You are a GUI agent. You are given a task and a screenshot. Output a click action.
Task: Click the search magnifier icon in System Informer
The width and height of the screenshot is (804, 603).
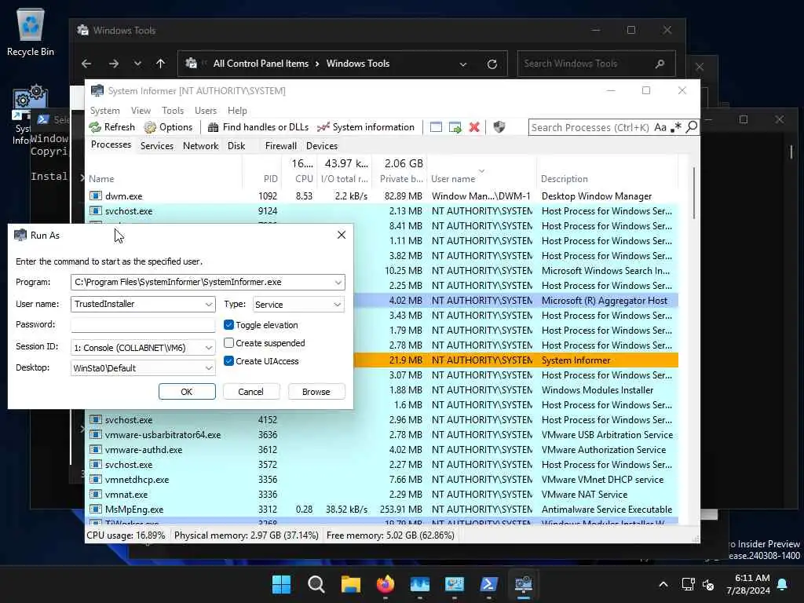691,126
